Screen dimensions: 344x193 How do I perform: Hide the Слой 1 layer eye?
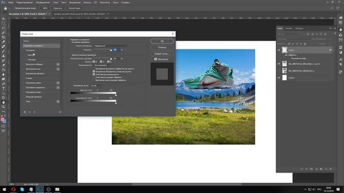click(x=279, y=50)
